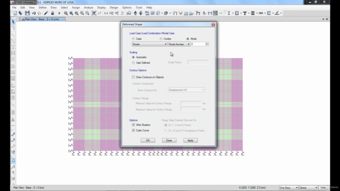Run analysis with the play arrow icon
Image resolution: width=340 pixels, height=191 pixels.
tap(59, 13)
